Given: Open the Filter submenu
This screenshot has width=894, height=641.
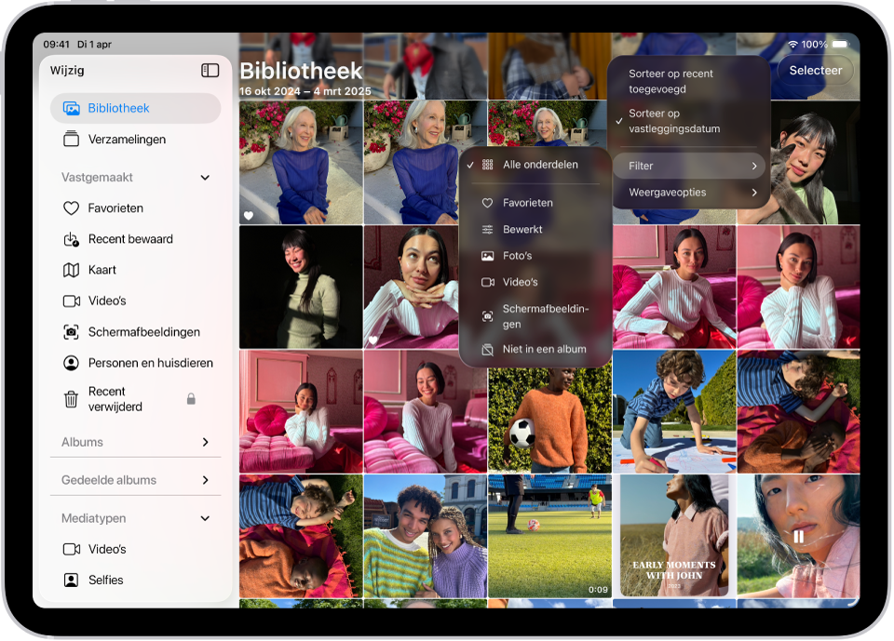Looking at the screenshot, I should [689, 165].
